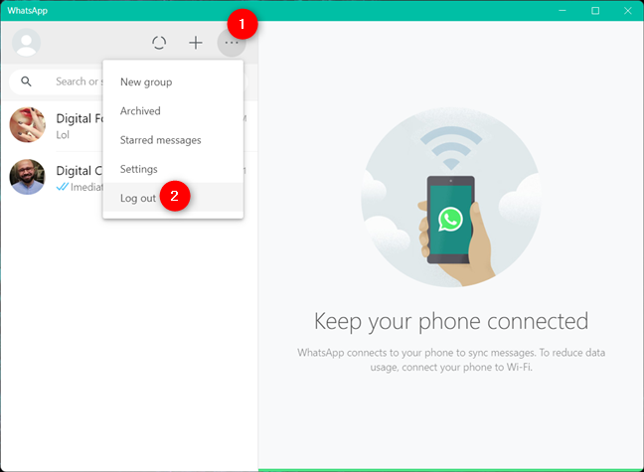Toggle the three-dots menu button
Viewport: 644px width, 472px height.
pyautogui.click(x=232, y=43)
